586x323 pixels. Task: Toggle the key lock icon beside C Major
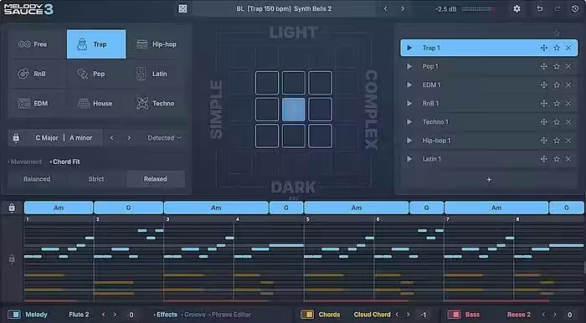click(16, 138)
